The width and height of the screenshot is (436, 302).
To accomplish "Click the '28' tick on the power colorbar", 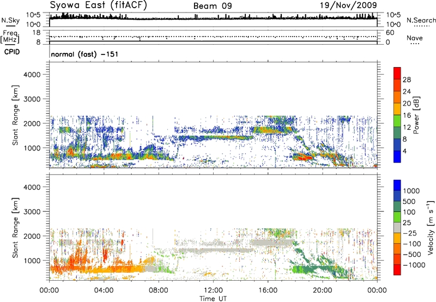I will (407, 80).
